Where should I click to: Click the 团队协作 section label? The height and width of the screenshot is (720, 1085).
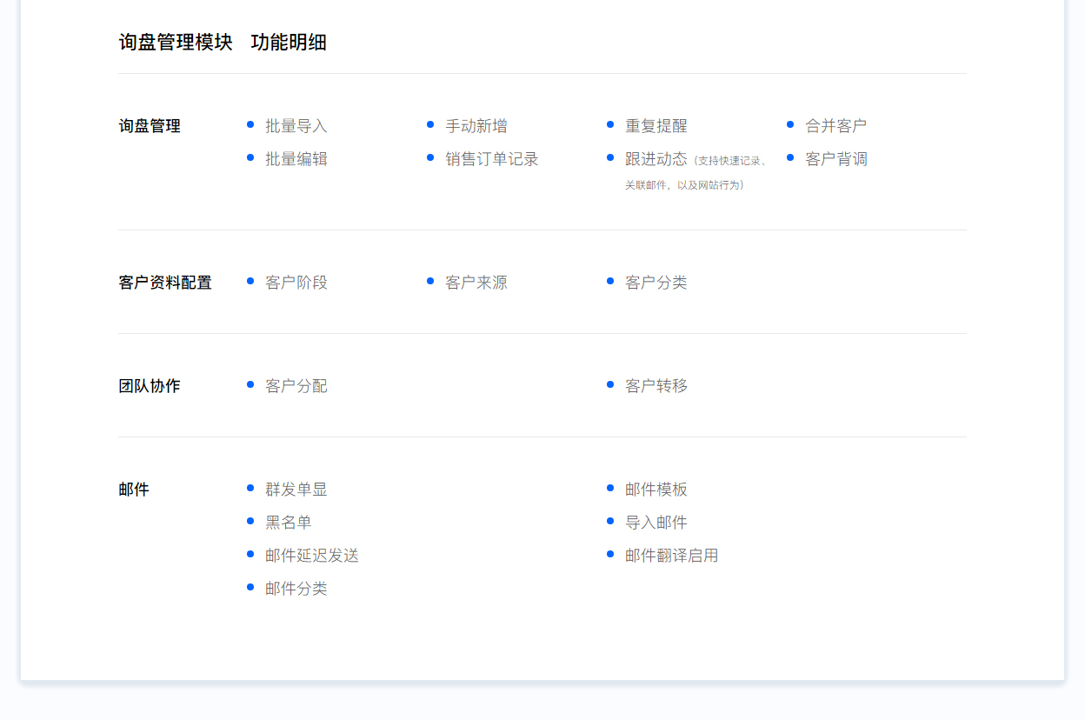[150, 386]
